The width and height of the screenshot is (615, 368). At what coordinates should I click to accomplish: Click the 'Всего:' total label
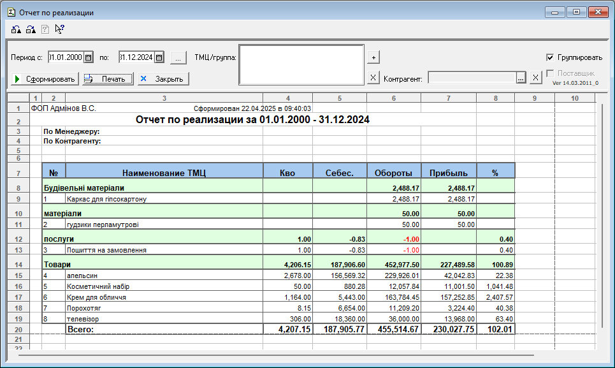click(81, 329)
